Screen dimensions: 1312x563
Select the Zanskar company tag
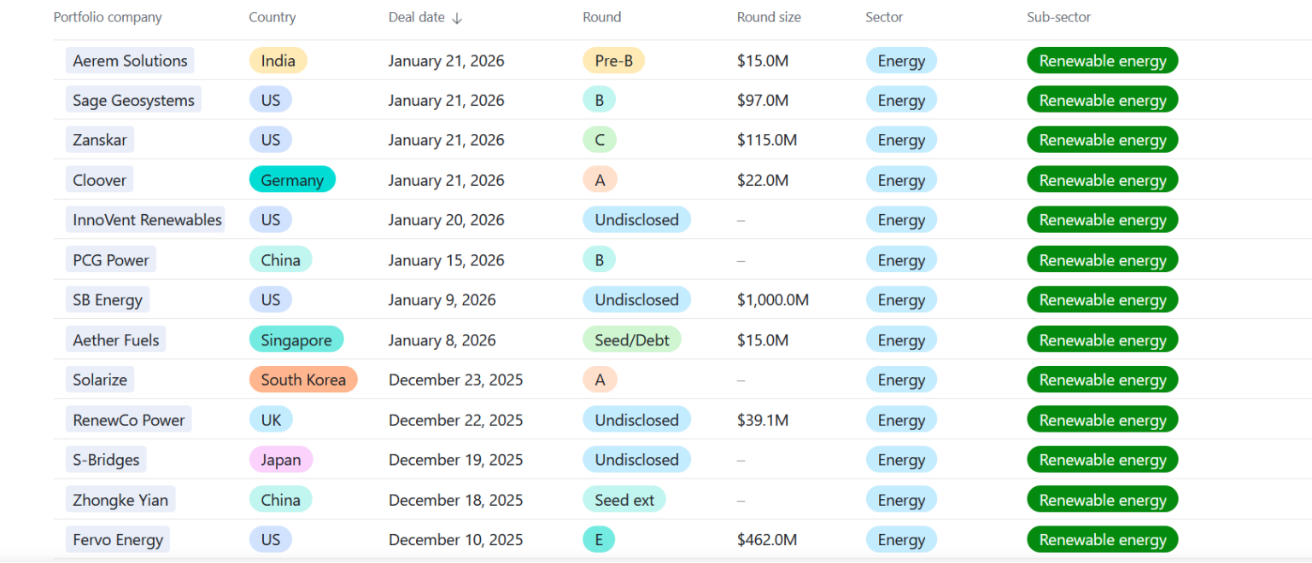(100, 140)
